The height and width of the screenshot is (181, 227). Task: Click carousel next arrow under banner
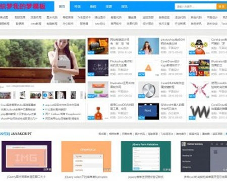point(82,95)
